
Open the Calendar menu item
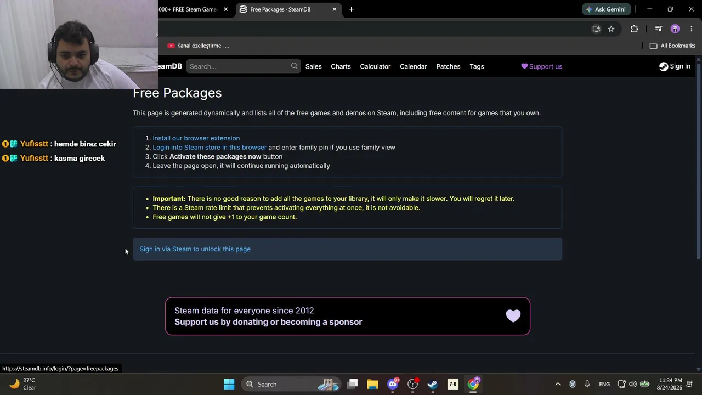(x=414, y=66)
